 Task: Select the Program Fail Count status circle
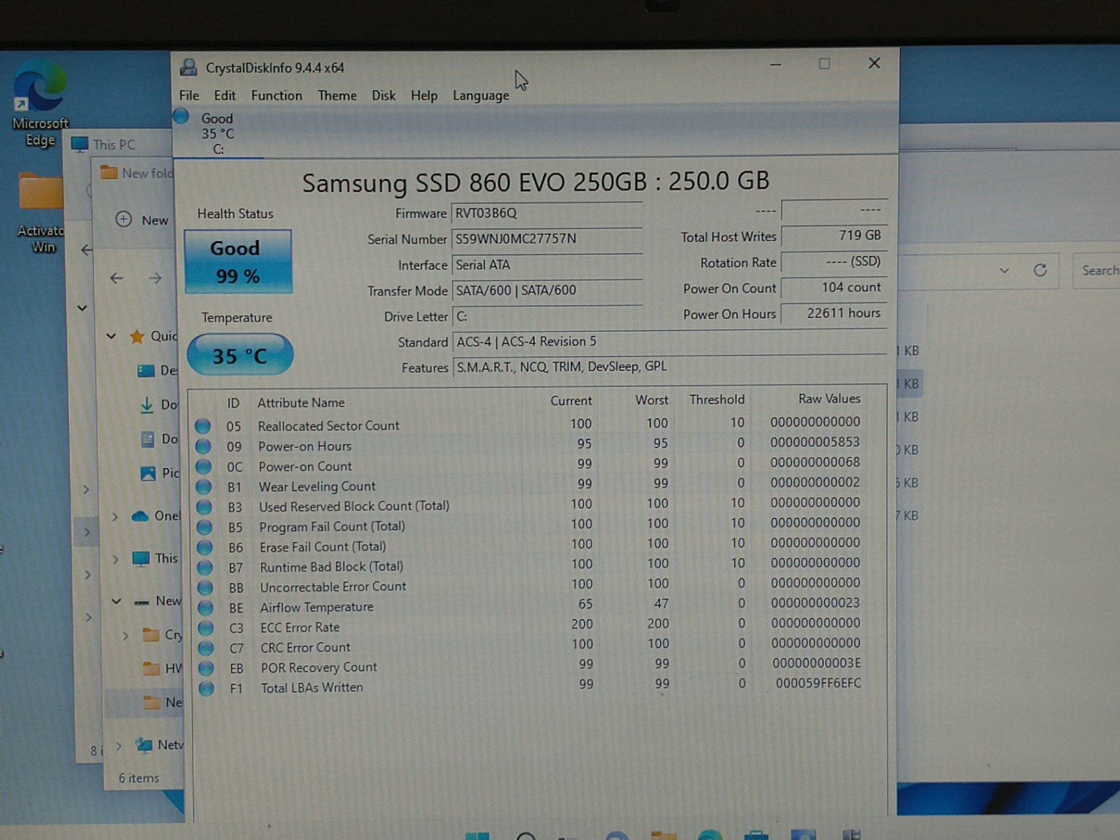coord(204,526)
